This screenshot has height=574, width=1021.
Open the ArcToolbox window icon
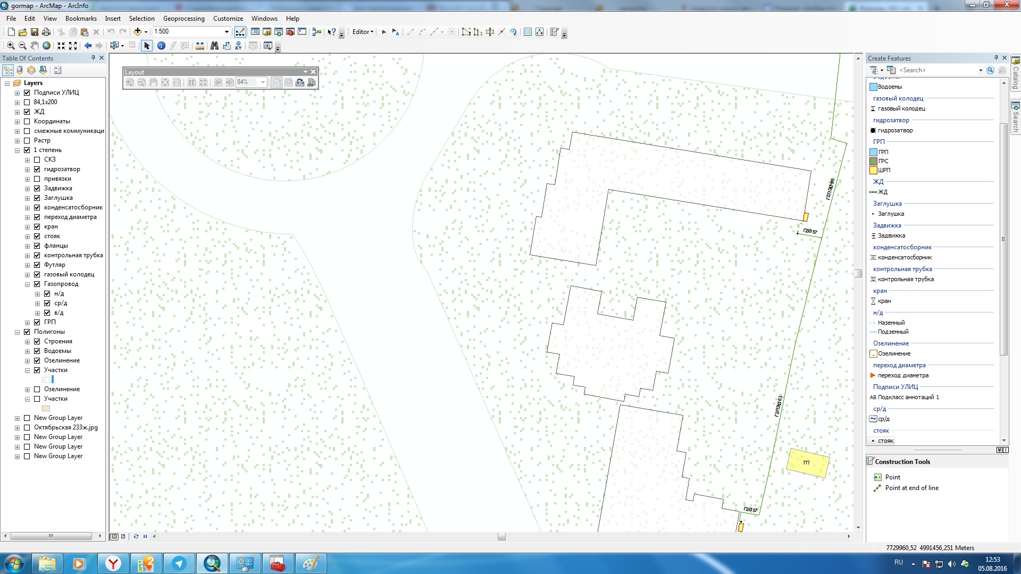pyautogui.click(x=290, y=32)
